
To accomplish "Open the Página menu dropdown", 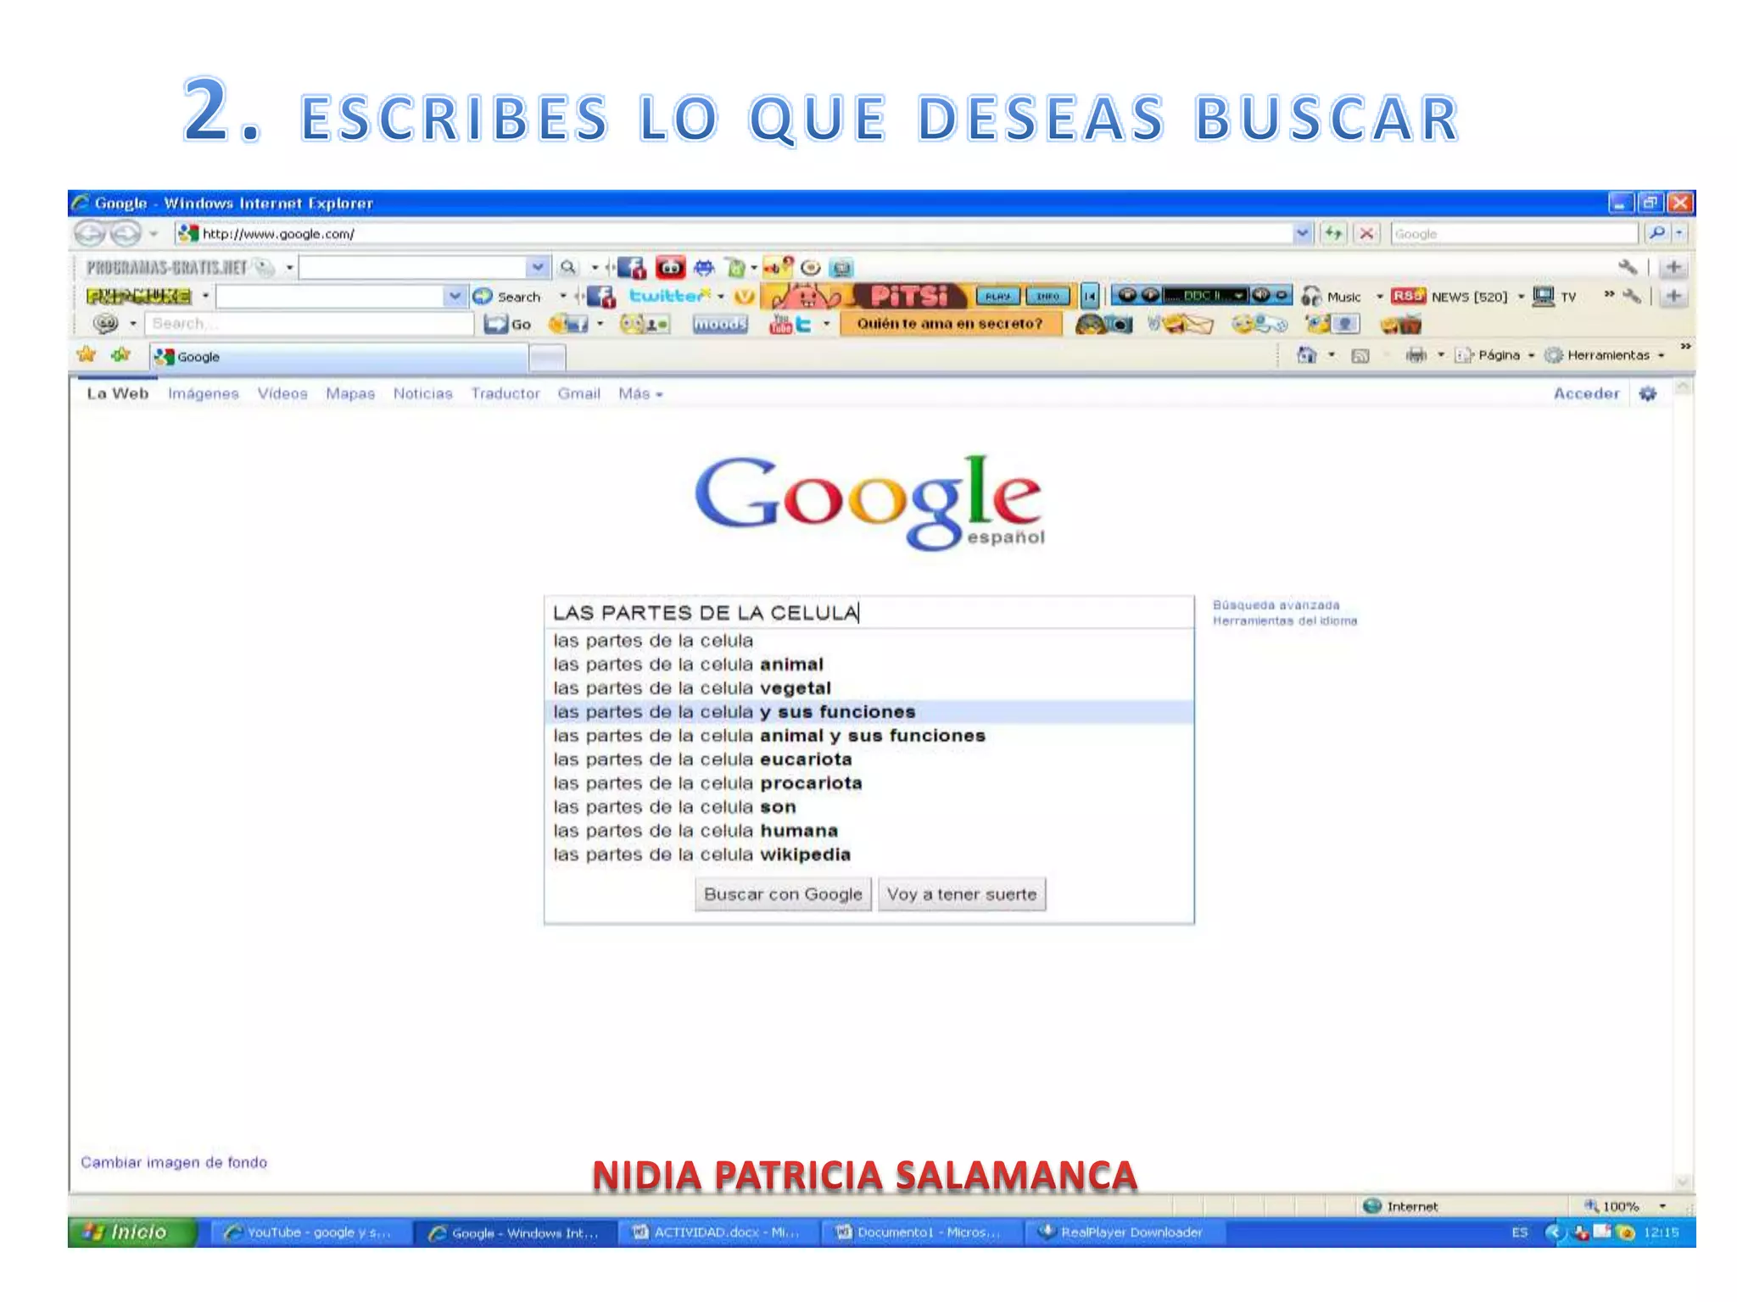I will click(1495, 355).
